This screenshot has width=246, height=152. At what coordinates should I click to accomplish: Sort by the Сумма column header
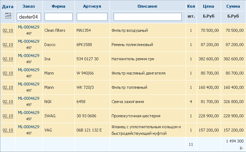click(x=233, y=6)
